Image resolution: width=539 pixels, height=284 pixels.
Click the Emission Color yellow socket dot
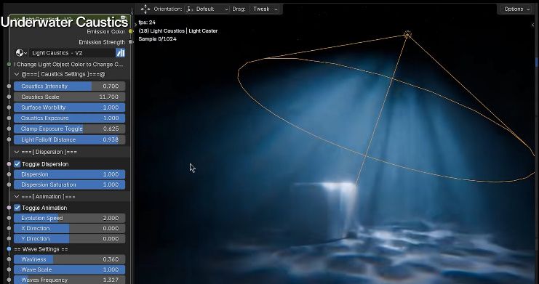(x=131, y=31)
